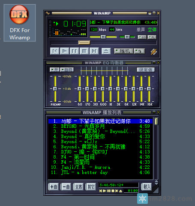Click the Play button in main window
This screenshot has width=195, height=206.
[65, 51]
